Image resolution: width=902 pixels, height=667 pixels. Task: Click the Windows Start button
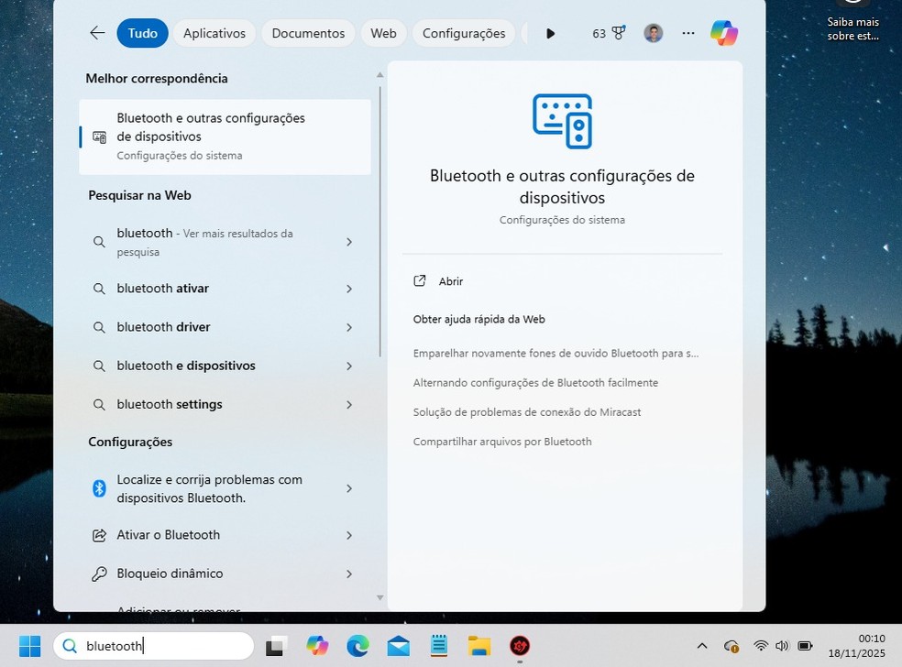[30, 646]
